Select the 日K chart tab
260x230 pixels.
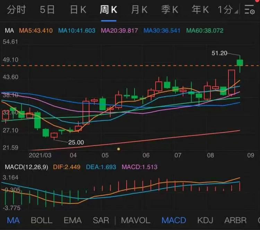[78, 9]
